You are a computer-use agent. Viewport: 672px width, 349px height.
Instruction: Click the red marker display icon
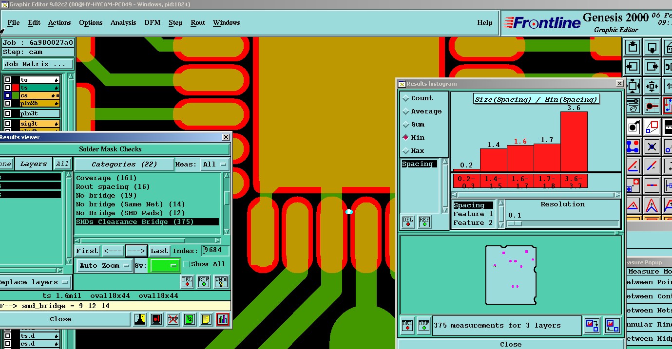156,319
